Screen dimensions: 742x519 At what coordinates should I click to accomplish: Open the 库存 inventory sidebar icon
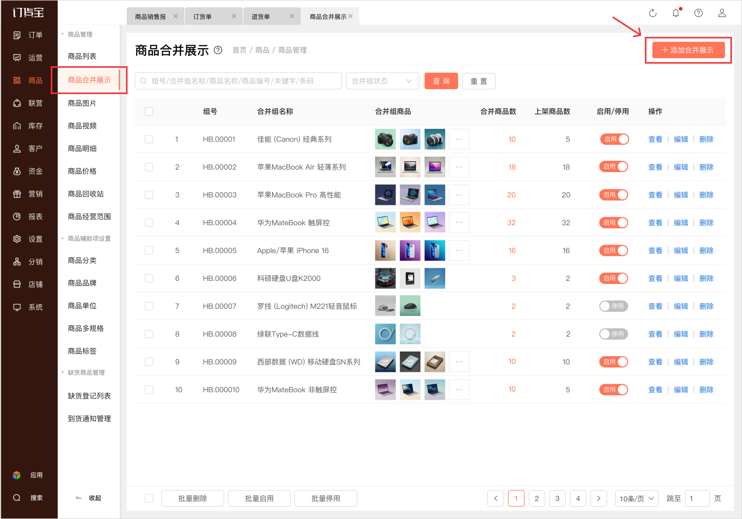[17, 126]
